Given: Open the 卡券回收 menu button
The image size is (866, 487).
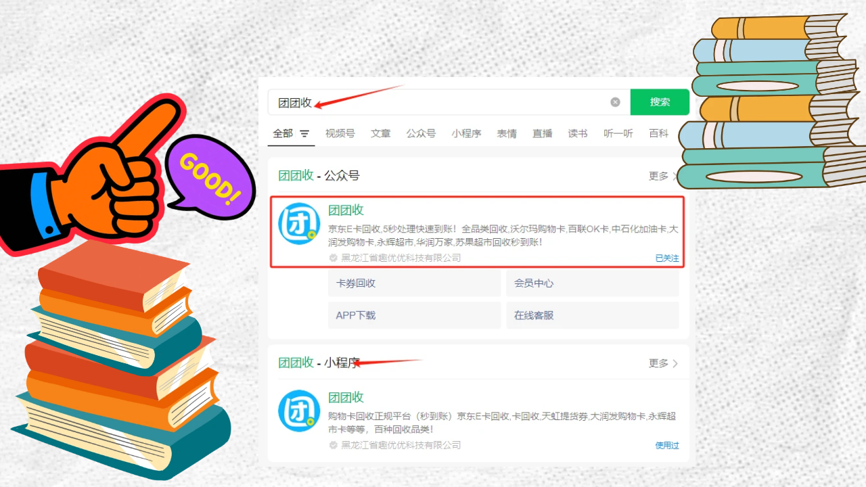Looking at the screenshot, I should (x=414, y=283).
